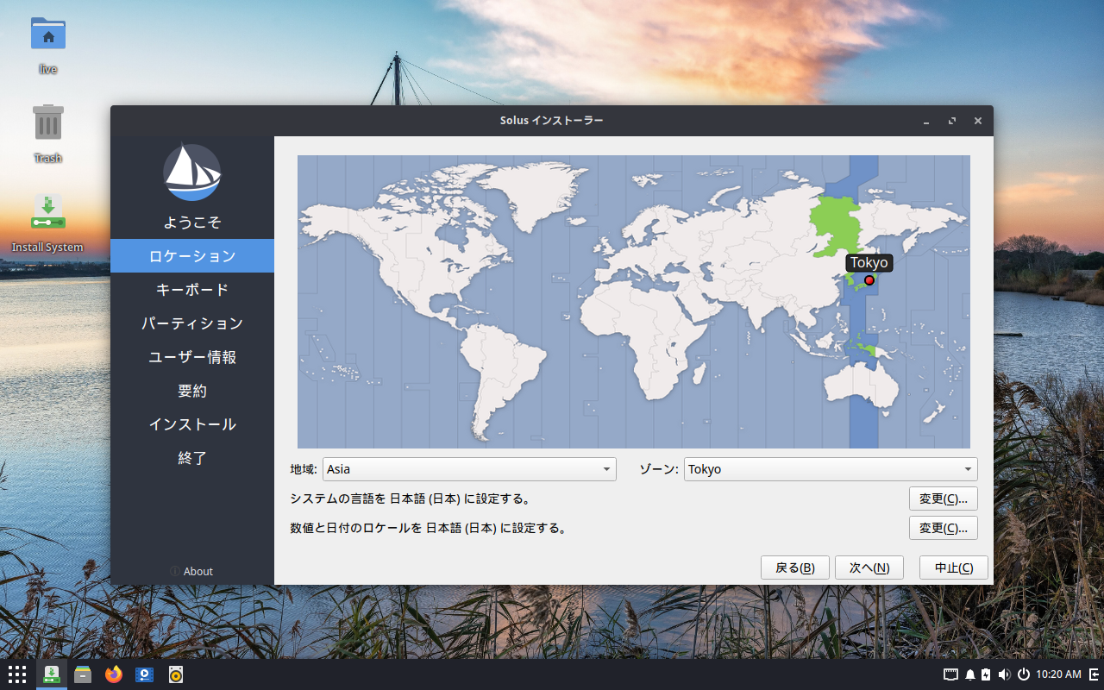
Task: Open the notifications bell in system tray
Action: point(969,674)
